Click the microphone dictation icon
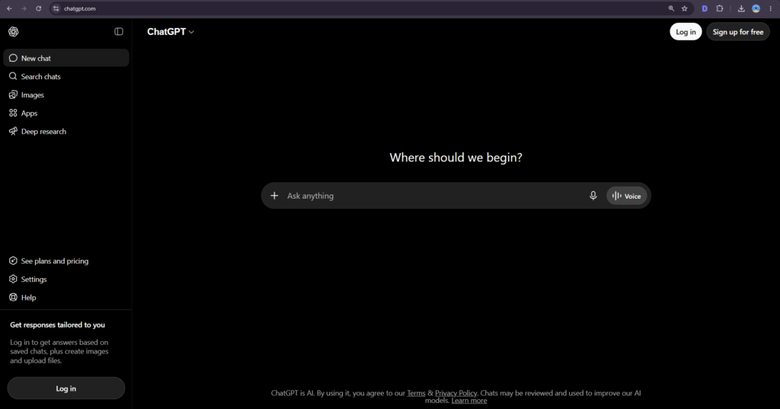 [x=593, y=196]
